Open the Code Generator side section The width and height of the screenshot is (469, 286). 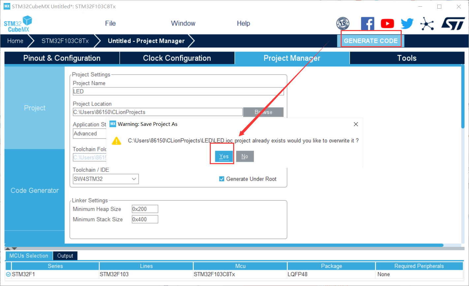tap(35, 191)
